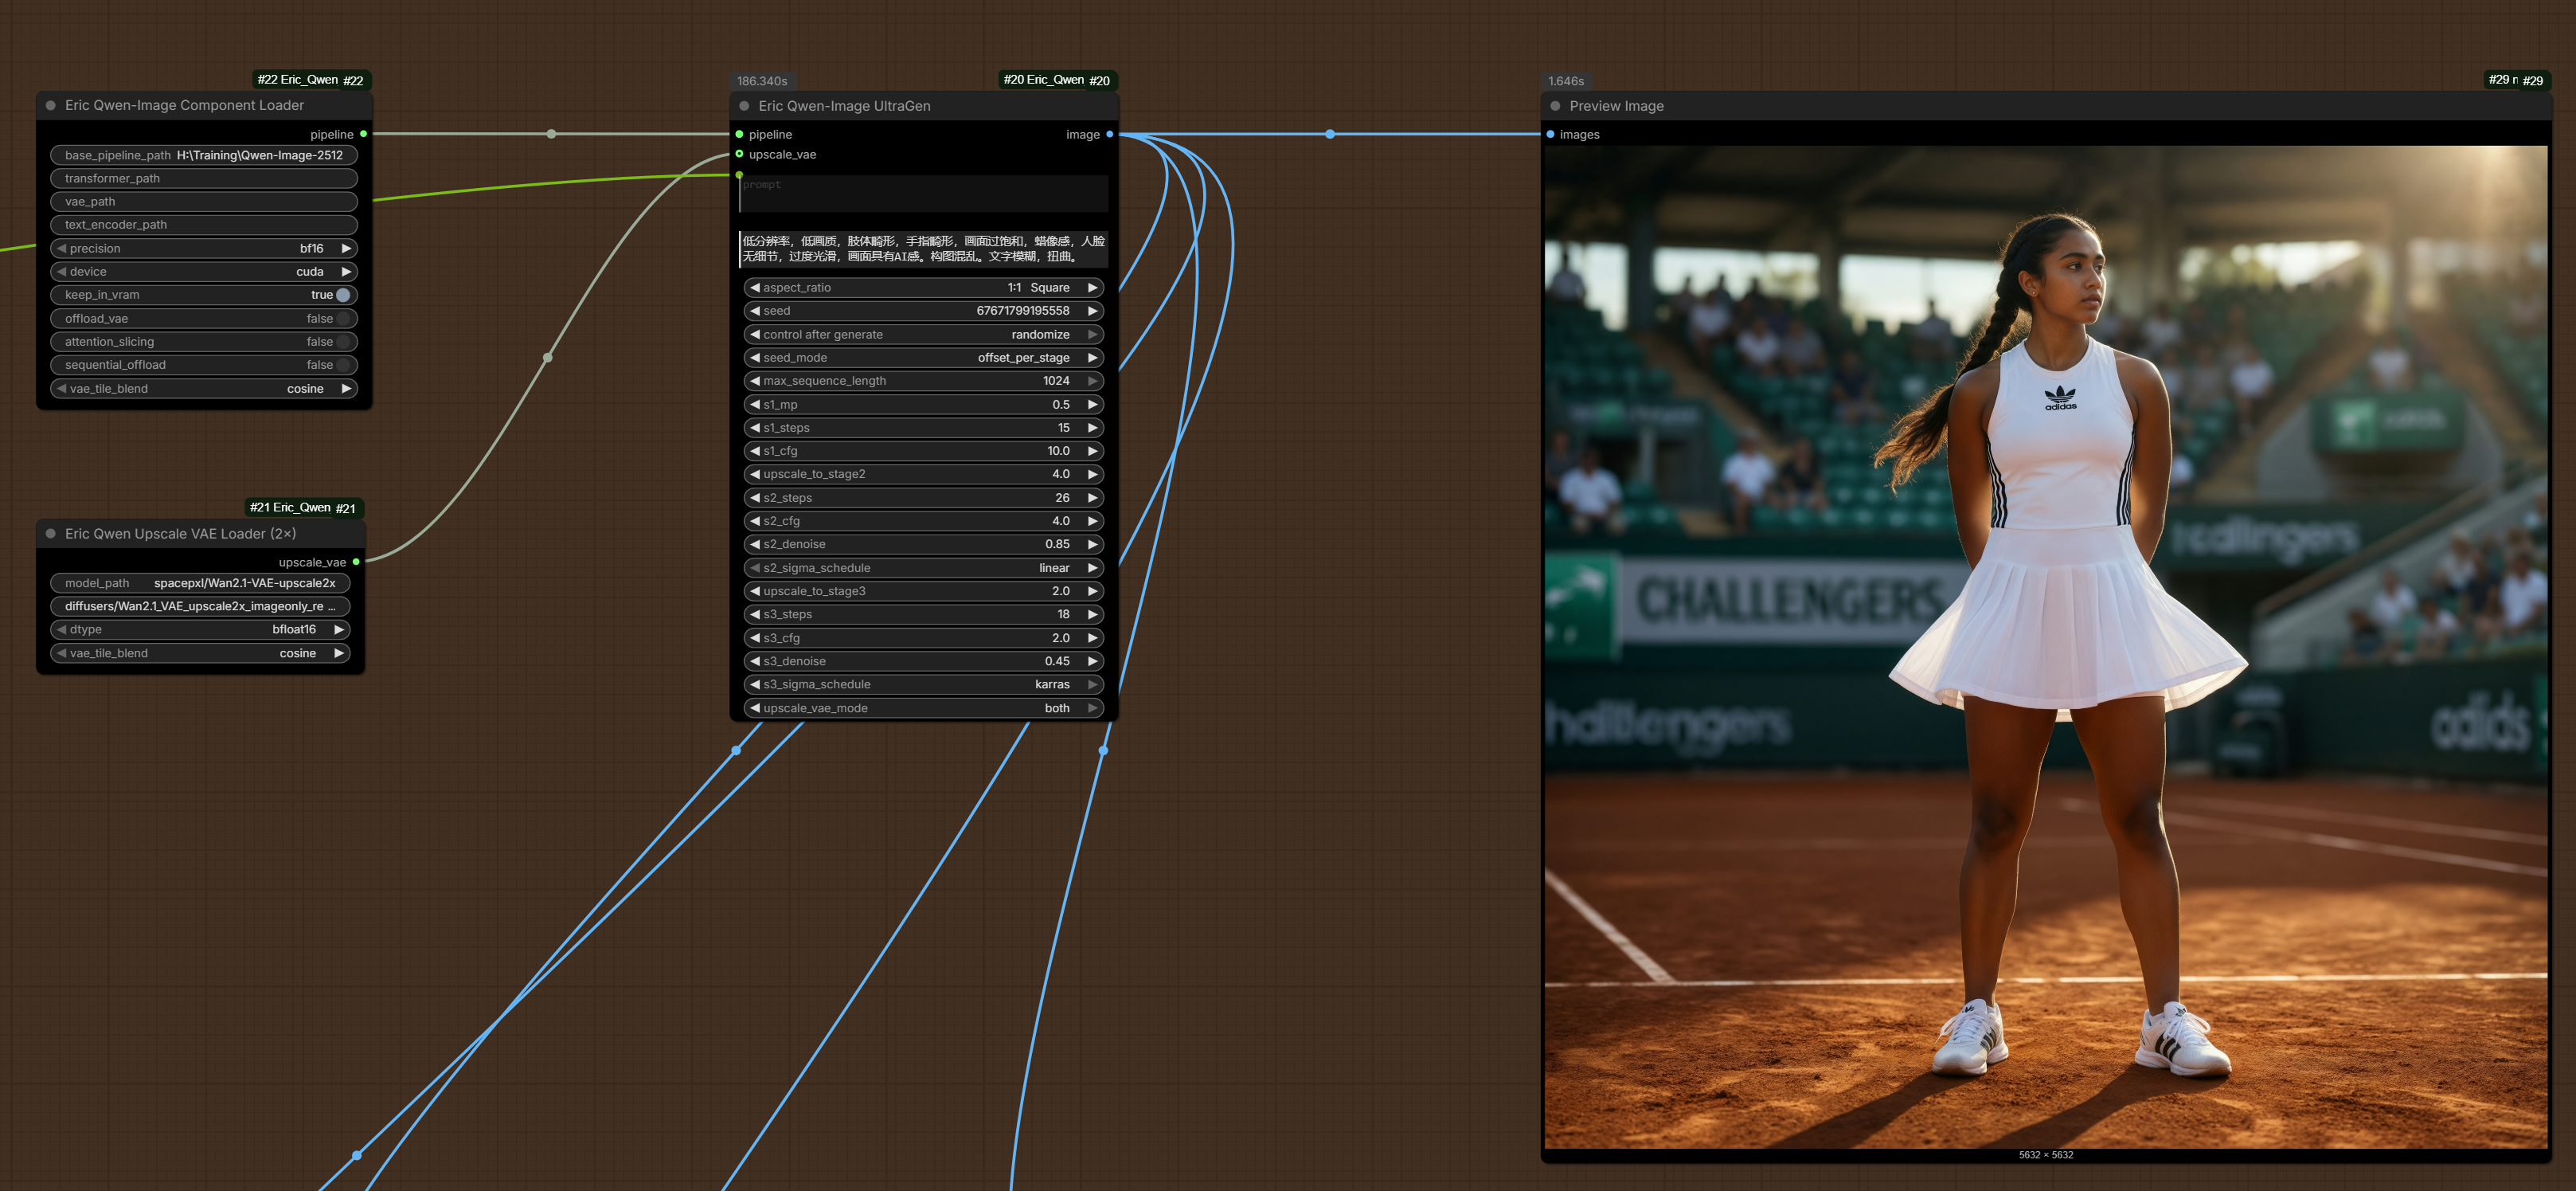The width and height of the screenshot is (2576, 1191).
Task: Open s3_sigma_schedule karras dropdown
Action: 924,684
